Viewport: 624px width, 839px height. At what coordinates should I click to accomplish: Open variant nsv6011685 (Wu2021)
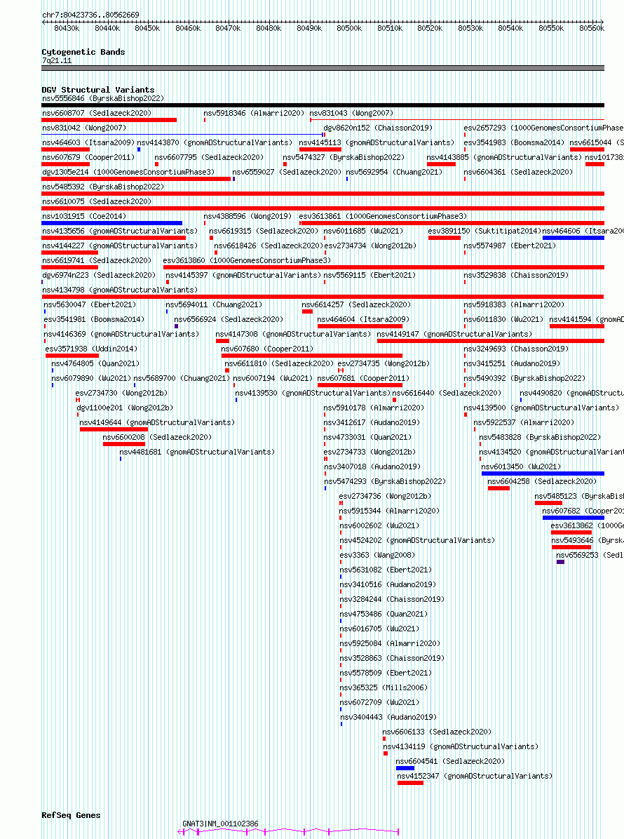click(x=363, y=231)
